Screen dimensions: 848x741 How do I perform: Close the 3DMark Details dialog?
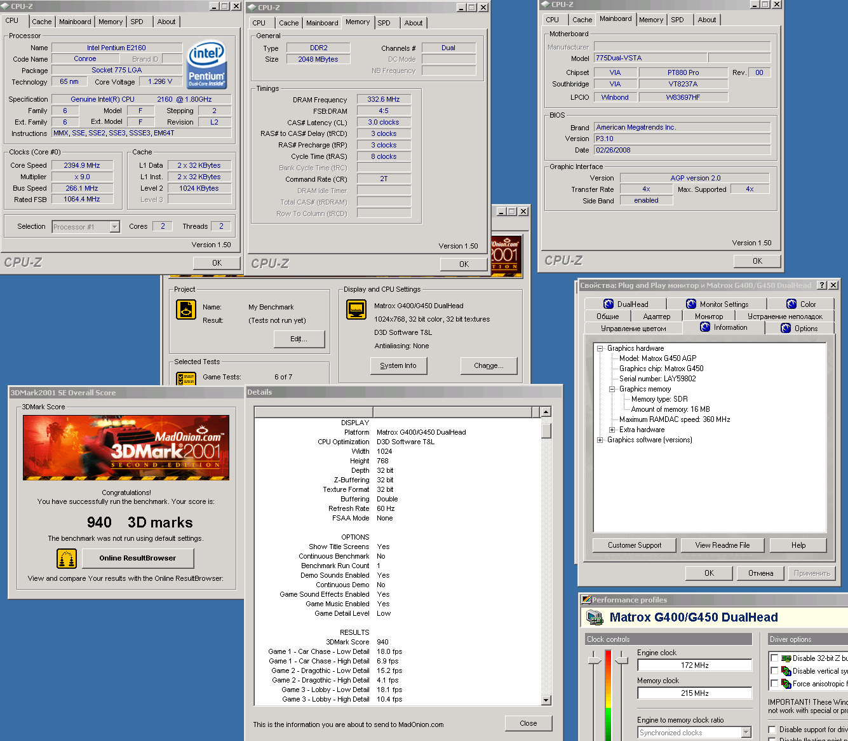click(528, 723)
